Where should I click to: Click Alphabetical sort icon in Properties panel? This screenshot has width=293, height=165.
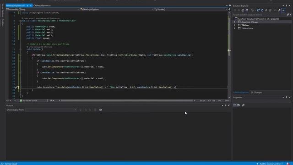(x=239, y=105)
